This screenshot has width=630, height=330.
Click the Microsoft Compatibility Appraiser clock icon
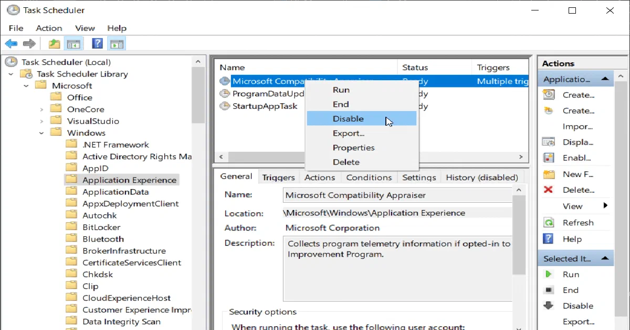click(225, 81)
